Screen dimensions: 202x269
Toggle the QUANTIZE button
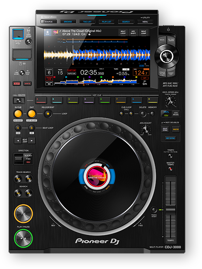coord(28,84)
